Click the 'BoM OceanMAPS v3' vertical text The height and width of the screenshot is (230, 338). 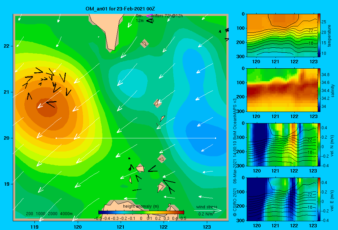click(x=235, y=119)
